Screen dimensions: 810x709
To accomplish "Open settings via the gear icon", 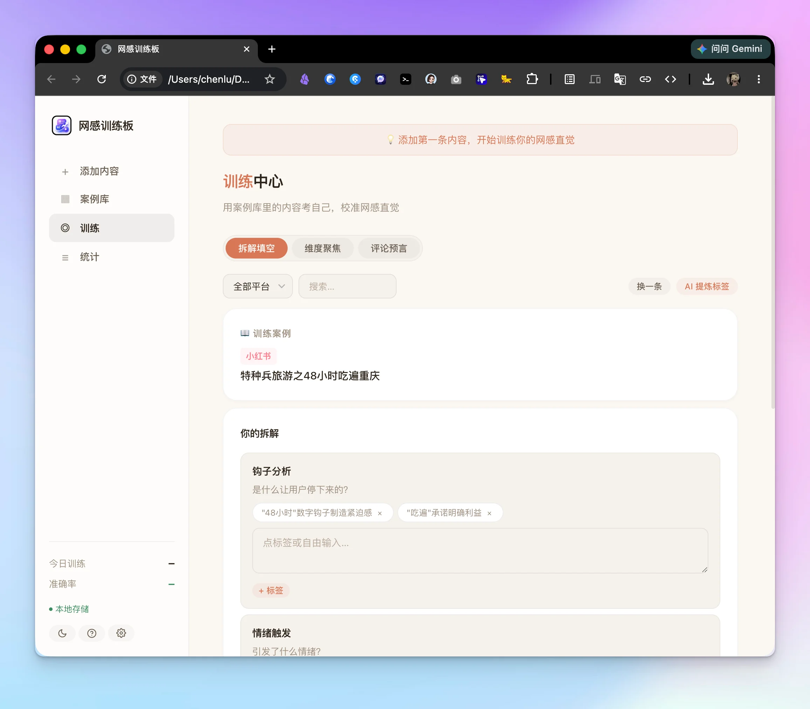I will 121,633.
